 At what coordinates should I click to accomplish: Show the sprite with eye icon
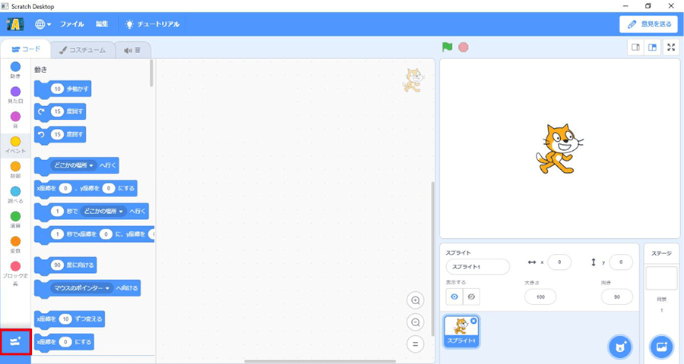coord(454,297)
